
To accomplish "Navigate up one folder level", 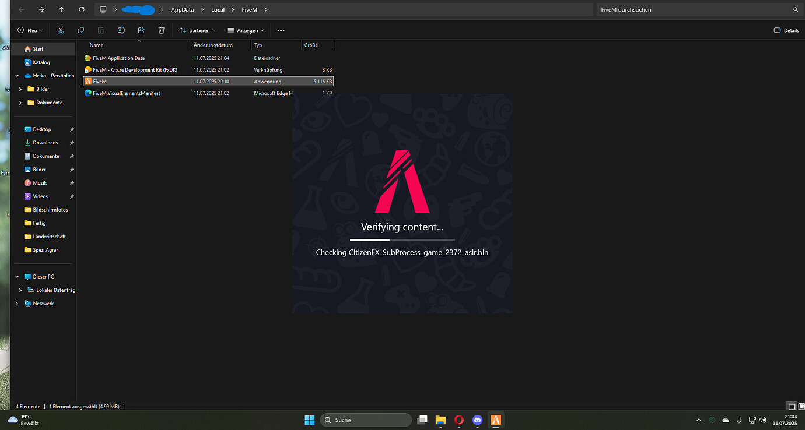I will [x=62, y=10].
